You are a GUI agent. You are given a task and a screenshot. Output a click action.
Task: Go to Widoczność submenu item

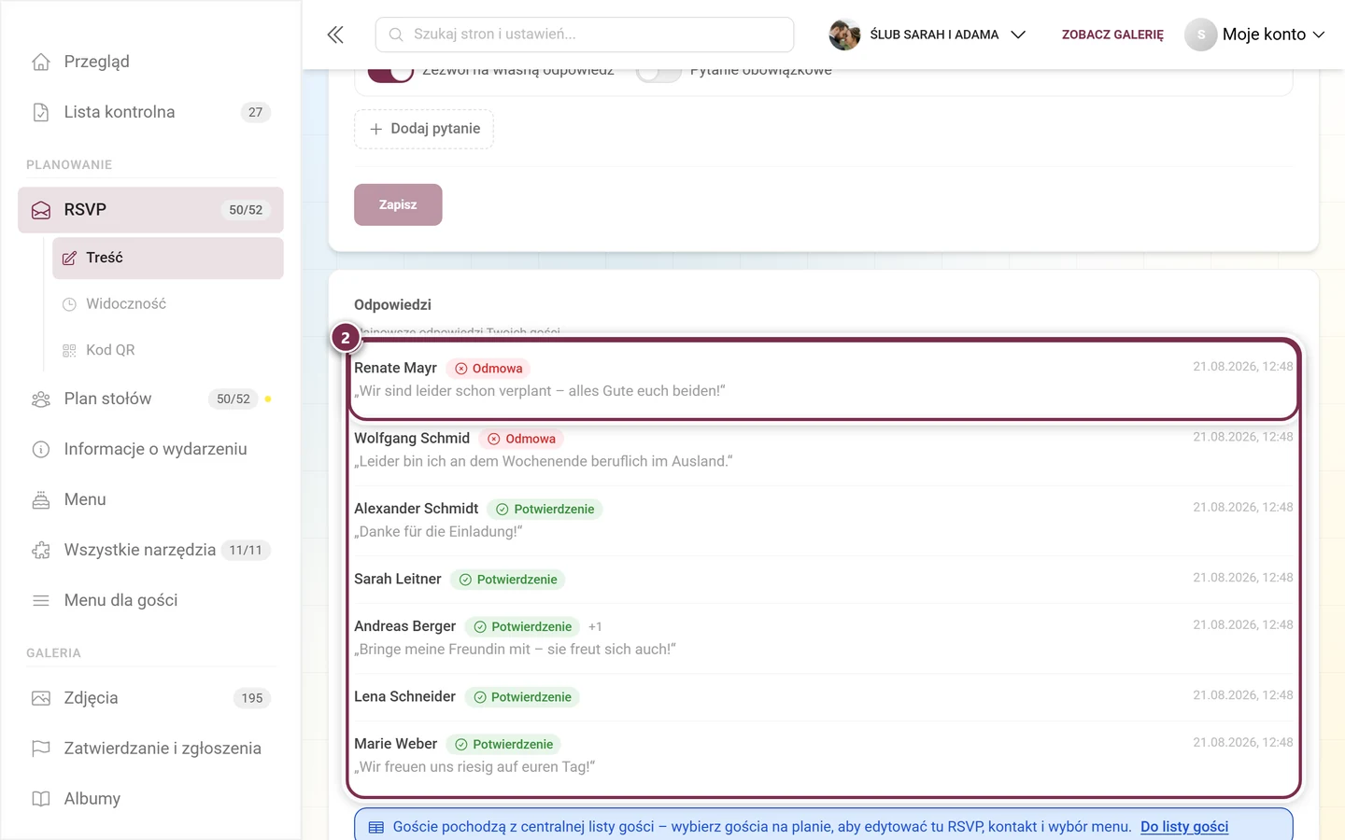[168, 304]
